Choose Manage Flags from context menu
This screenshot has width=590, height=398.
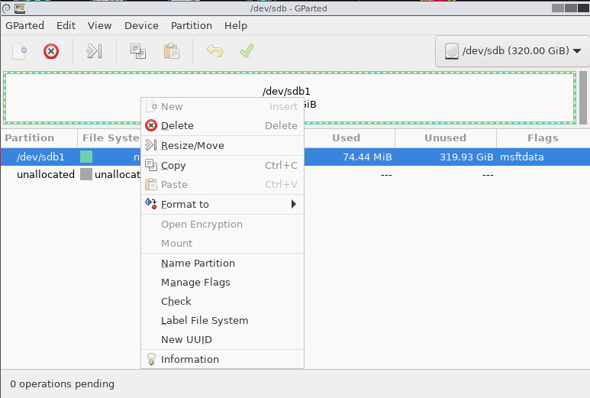point(195,283)
